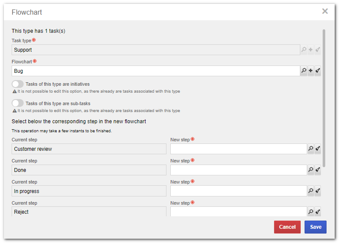The width and height of the screenshot is (339, 243).
Task: Search a new step for Reject
Action: (311, 212)
